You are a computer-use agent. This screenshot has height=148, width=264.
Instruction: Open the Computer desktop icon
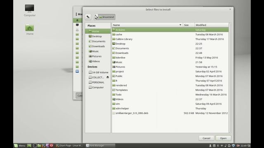29,10
